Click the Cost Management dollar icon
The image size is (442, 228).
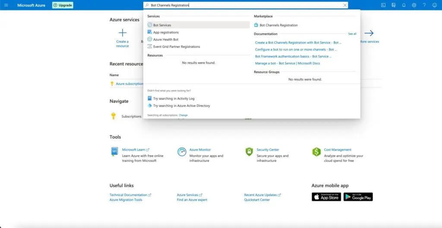(x=316, y=152)
